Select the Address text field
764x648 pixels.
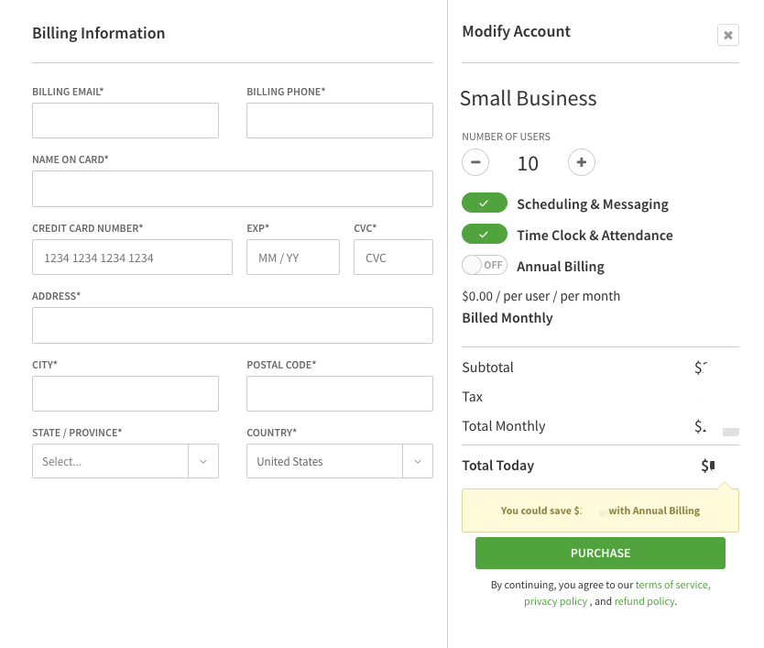232,325
